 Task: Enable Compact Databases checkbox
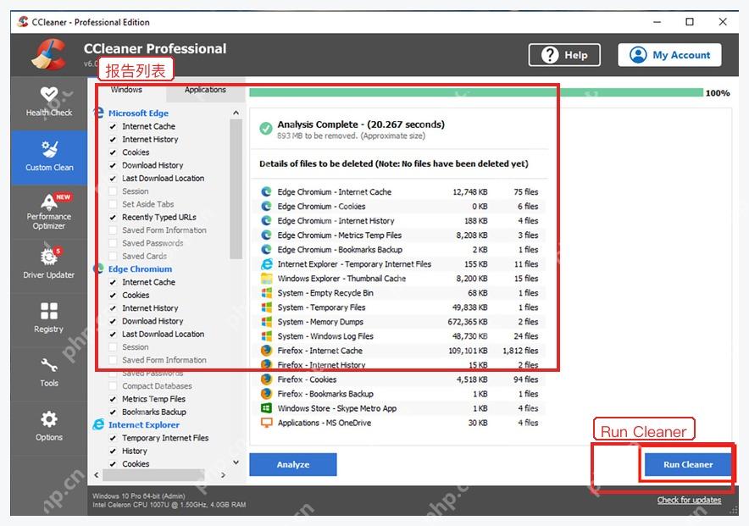113,385
